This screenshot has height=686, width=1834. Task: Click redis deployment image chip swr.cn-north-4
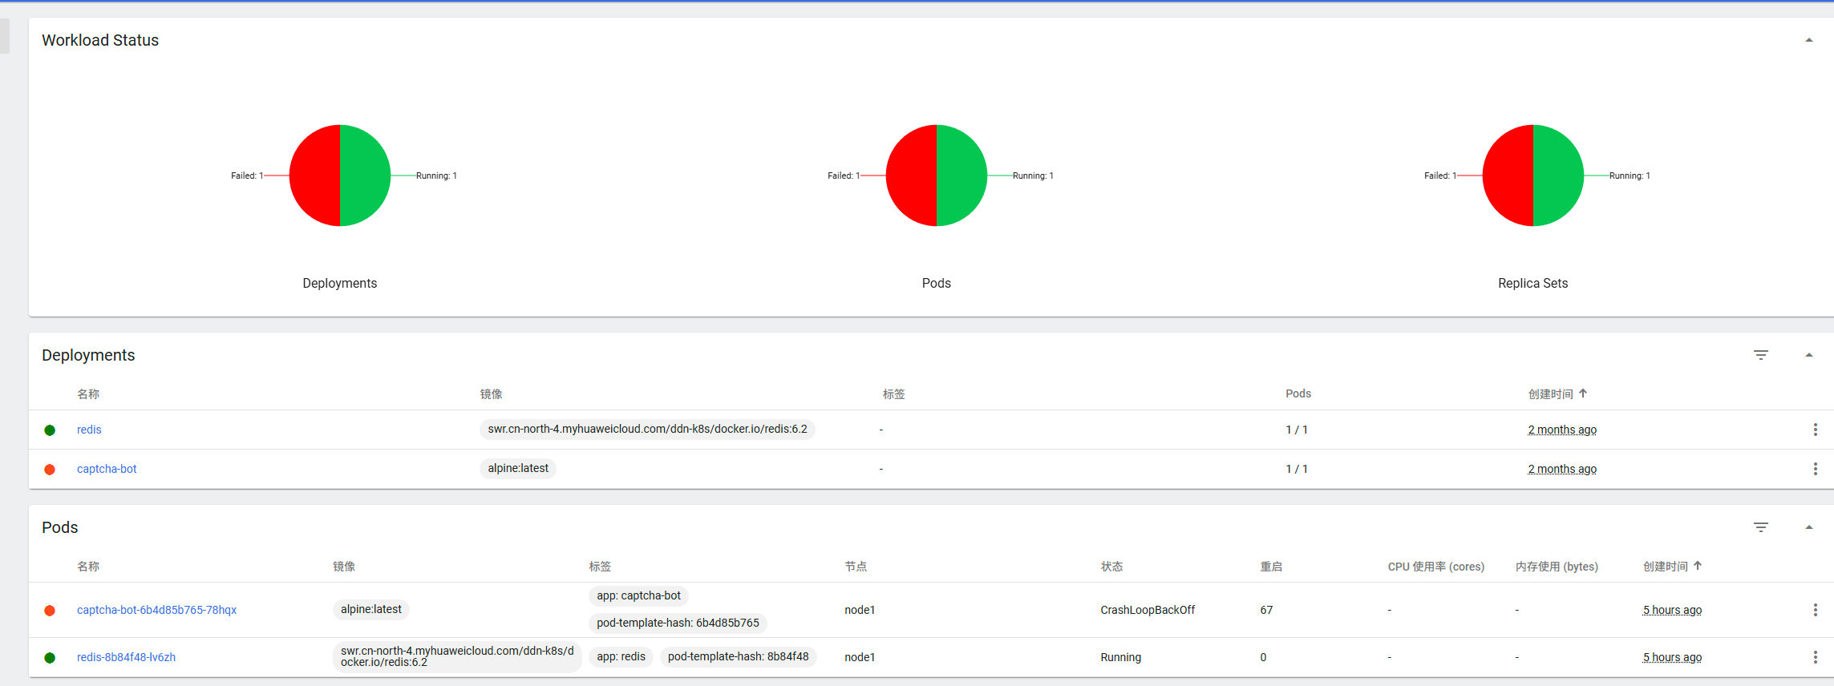(x=647, y=429)
